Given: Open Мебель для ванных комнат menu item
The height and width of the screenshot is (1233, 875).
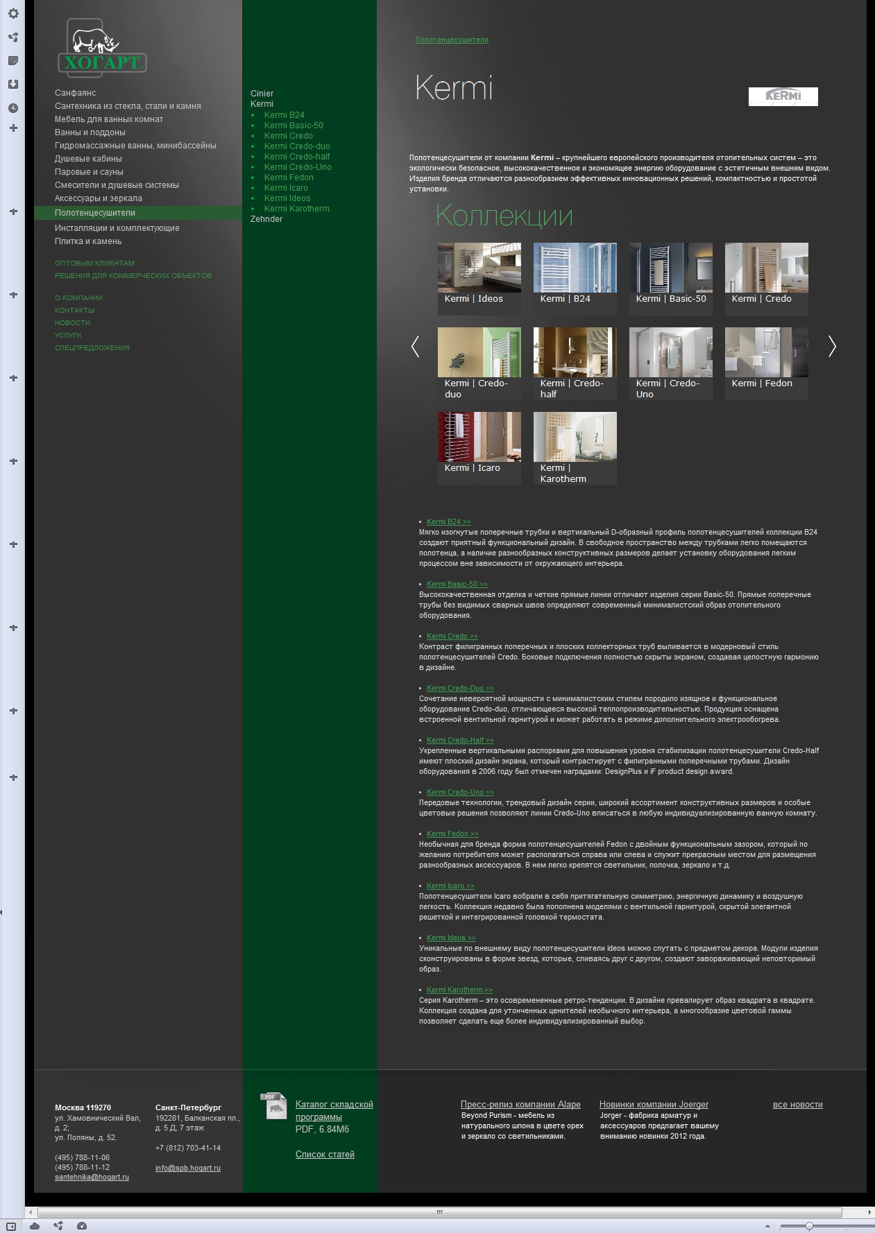Looking at the screenshot, I should pyautogui.click(x=109, y=119).
